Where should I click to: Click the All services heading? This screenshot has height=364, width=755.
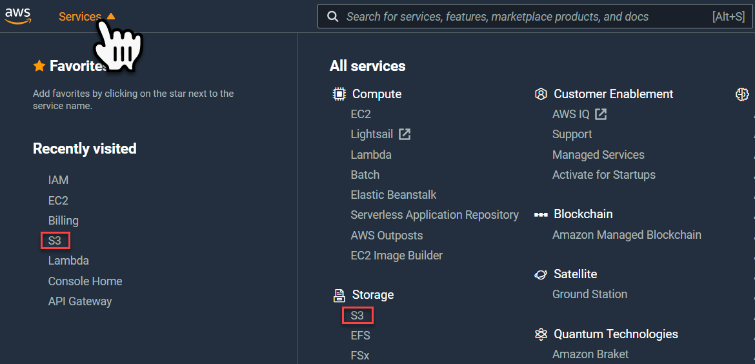click(x=367, y=66)
